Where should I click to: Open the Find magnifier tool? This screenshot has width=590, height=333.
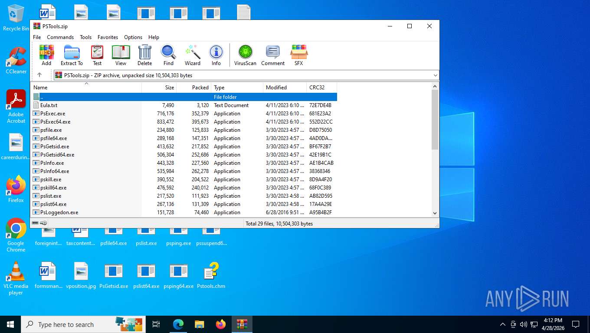(168, 55)
